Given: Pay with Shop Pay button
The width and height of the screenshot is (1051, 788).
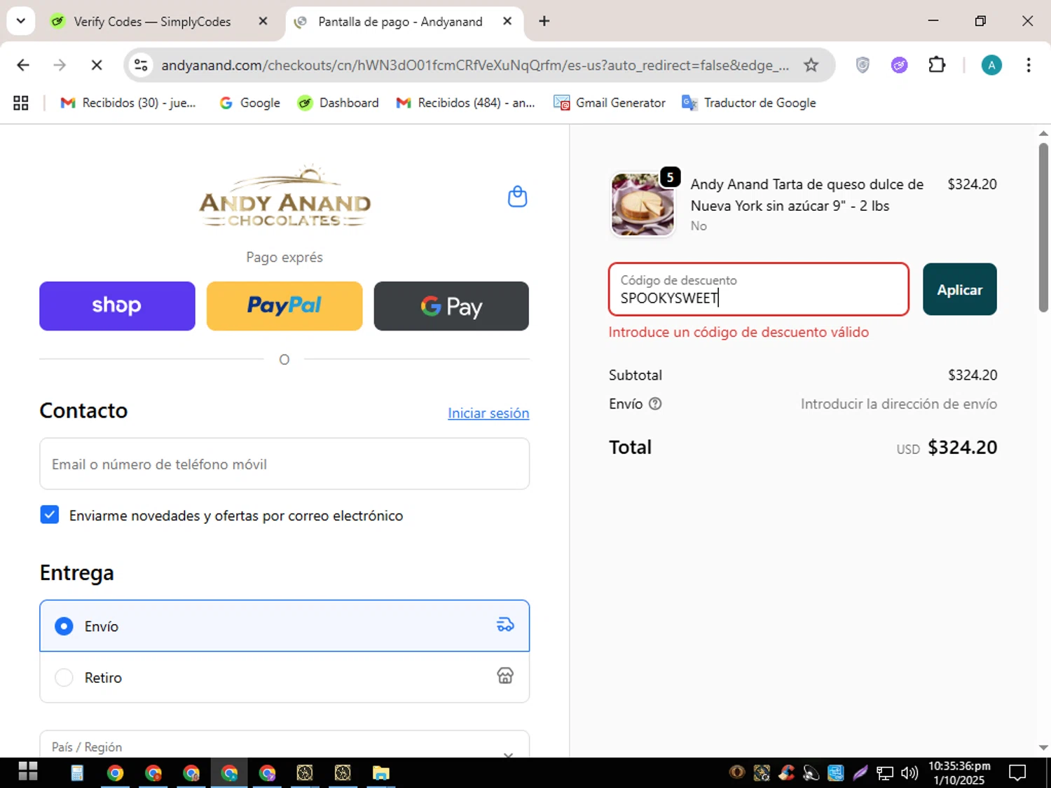Looking at the screenshot, I should click(117, 306).
